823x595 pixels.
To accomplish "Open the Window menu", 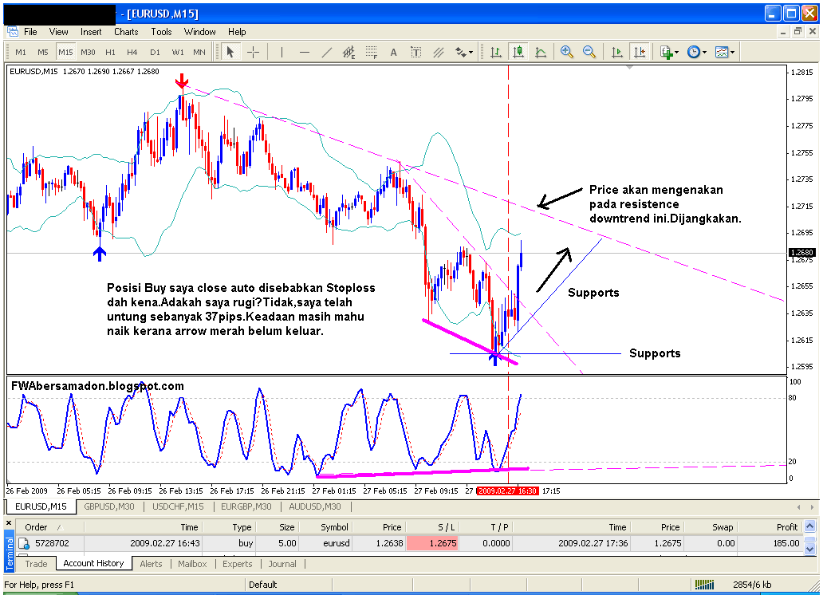I will click(x=199, y=32).
